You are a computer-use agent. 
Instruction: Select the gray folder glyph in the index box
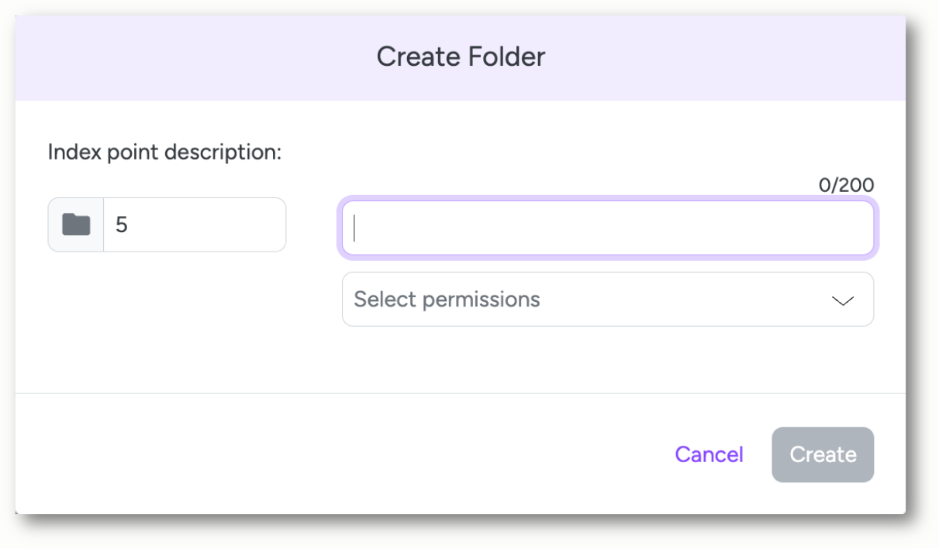[x=76, y=224]
